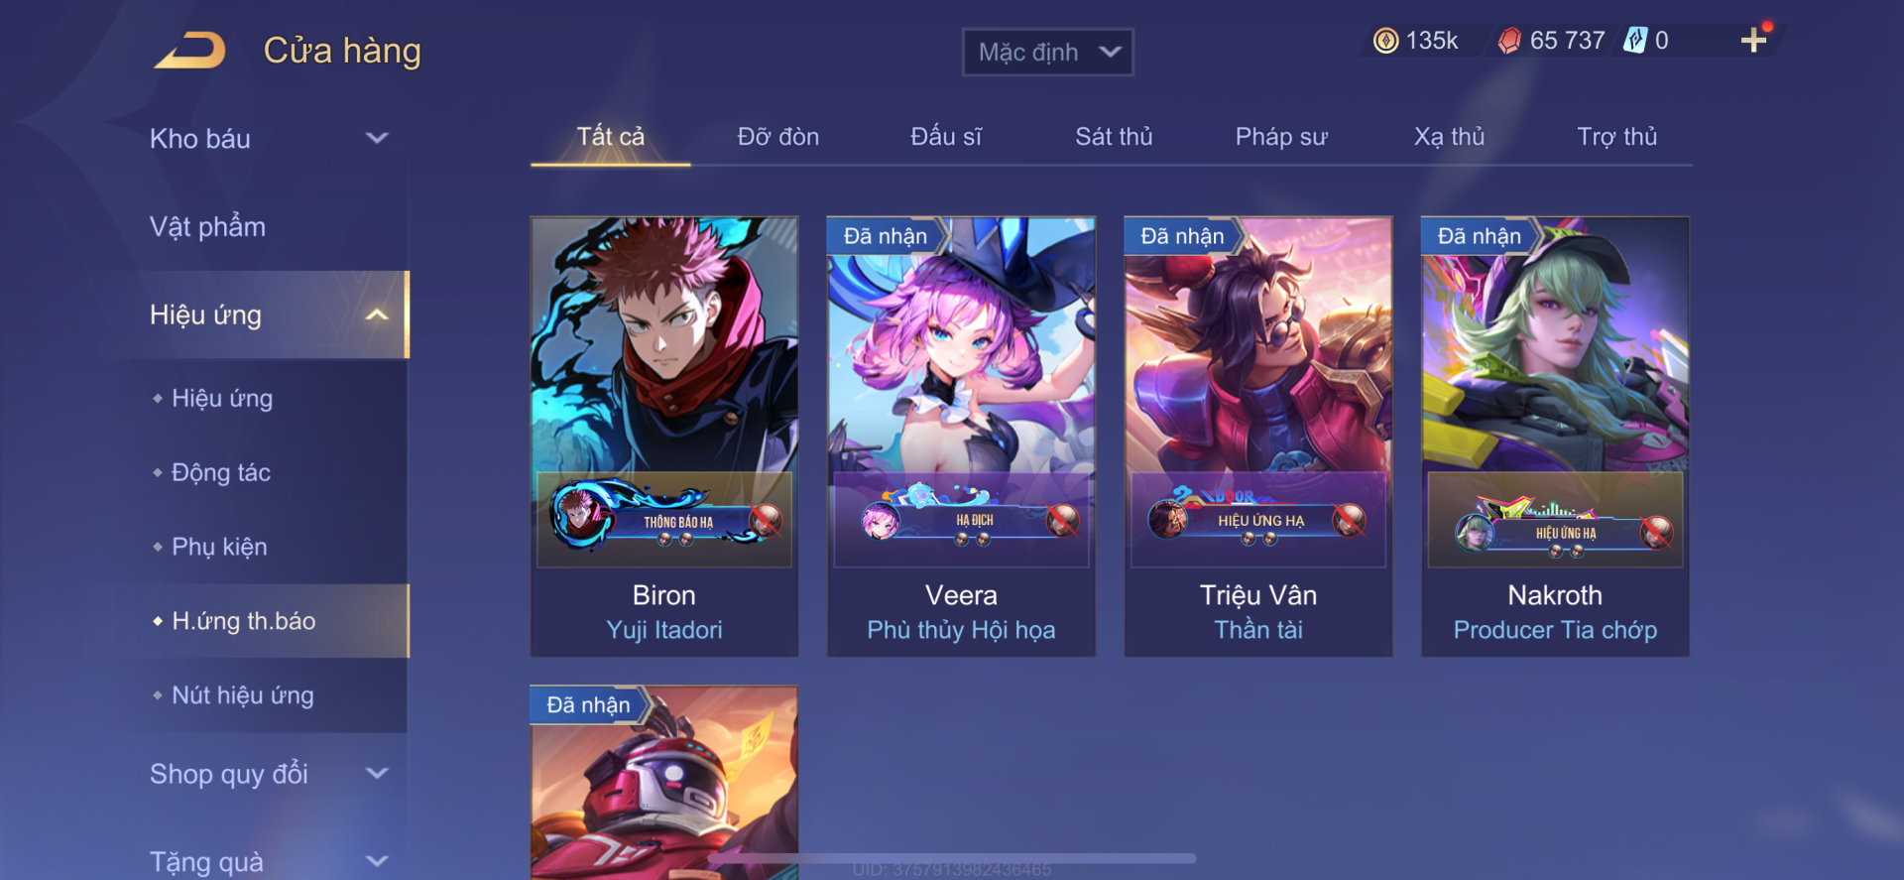Tap the red gem currency icon
The width and height of the screenshot is (1904, 880).
(x=1509, y=41)
